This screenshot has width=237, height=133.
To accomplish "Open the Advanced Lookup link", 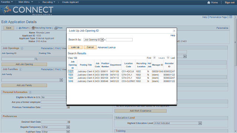I will [x=107, y=47].
